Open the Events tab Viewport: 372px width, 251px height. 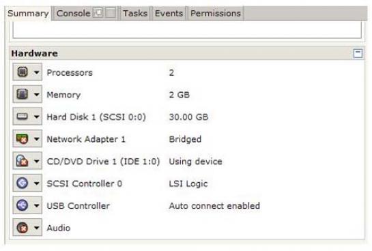pyautogui.click(x=169, y=13)
